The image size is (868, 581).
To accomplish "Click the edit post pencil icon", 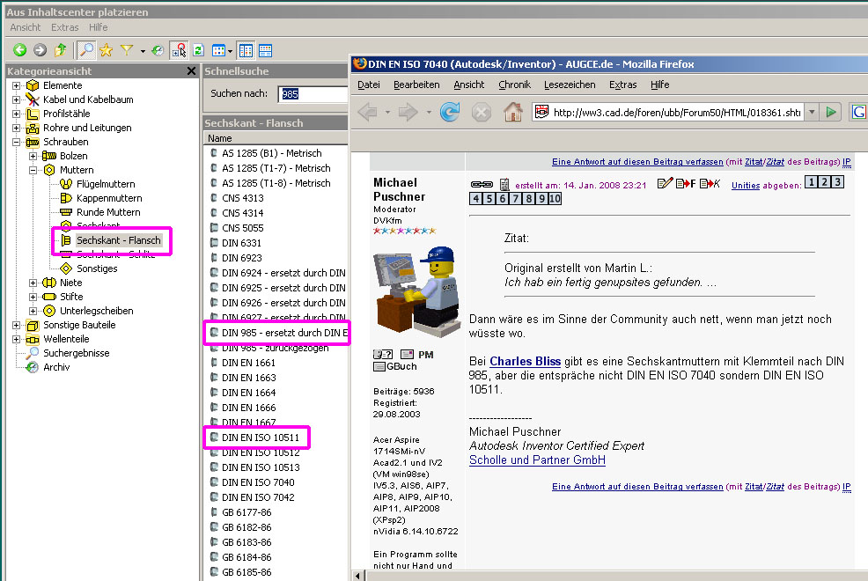I will 665,183.
